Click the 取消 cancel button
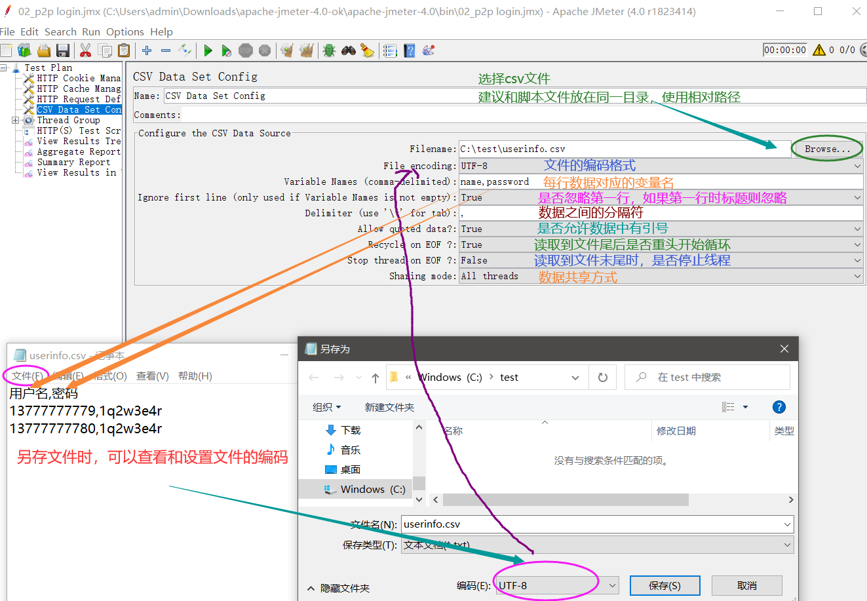The height and width of the screenshot is (601, 867). tap(747, 585)
